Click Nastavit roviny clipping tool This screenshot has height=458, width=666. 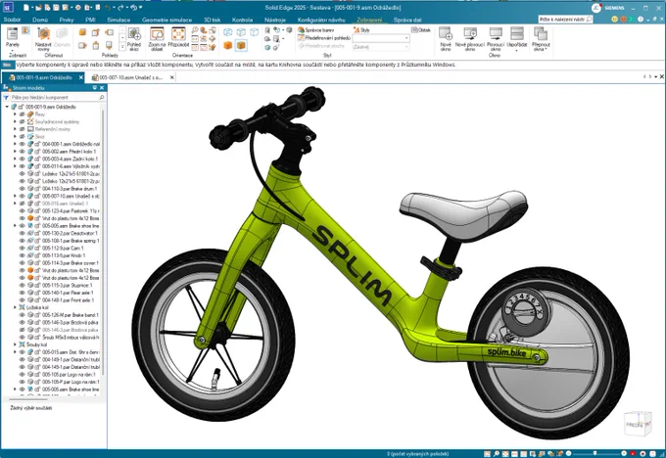[x=43, y=39]
